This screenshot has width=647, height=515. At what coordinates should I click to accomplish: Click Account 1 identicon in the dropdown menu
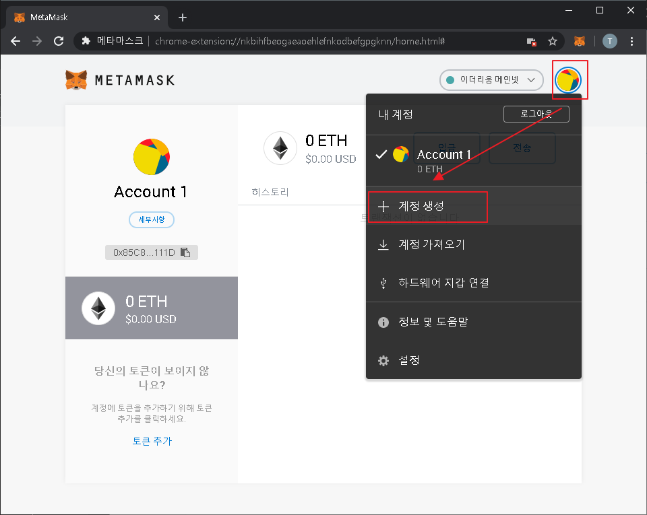(400, 154)
